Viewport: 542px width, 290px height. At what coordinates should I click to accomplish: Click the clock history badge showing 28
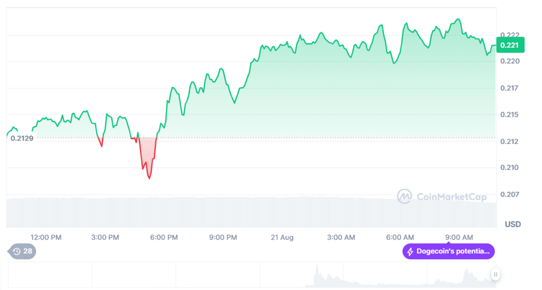coord(22,252)
